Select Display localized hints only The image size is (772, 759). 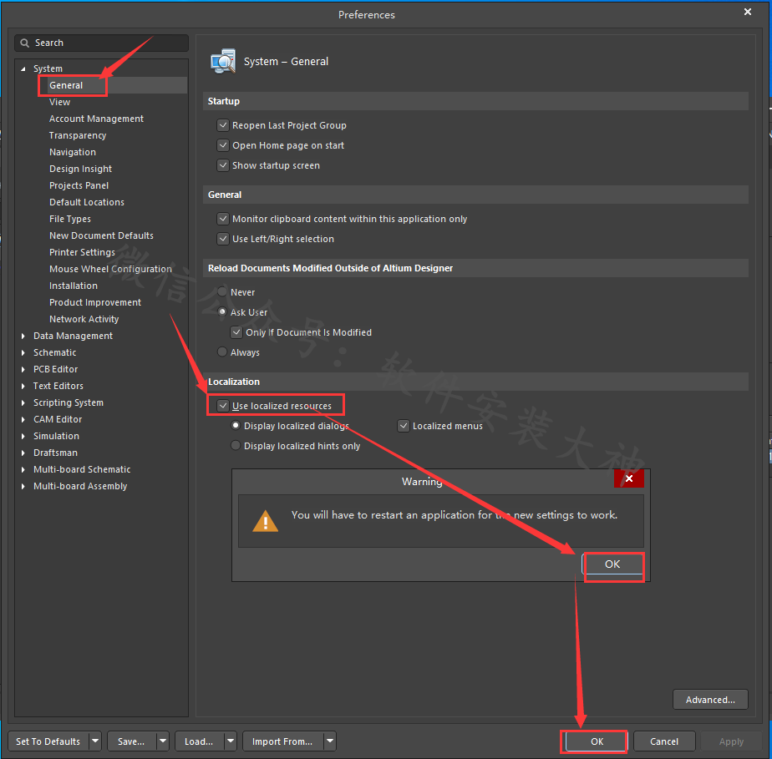(236, 446)
